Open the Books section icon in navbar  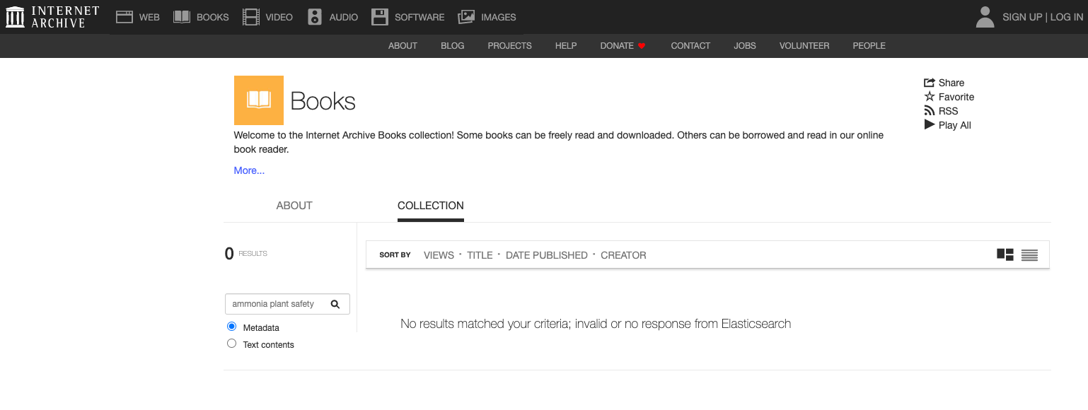click(182, 17)
